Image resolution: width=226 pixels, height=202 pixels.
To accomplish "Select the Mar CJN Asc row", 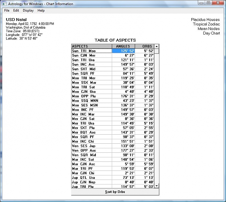I will 113,164.
